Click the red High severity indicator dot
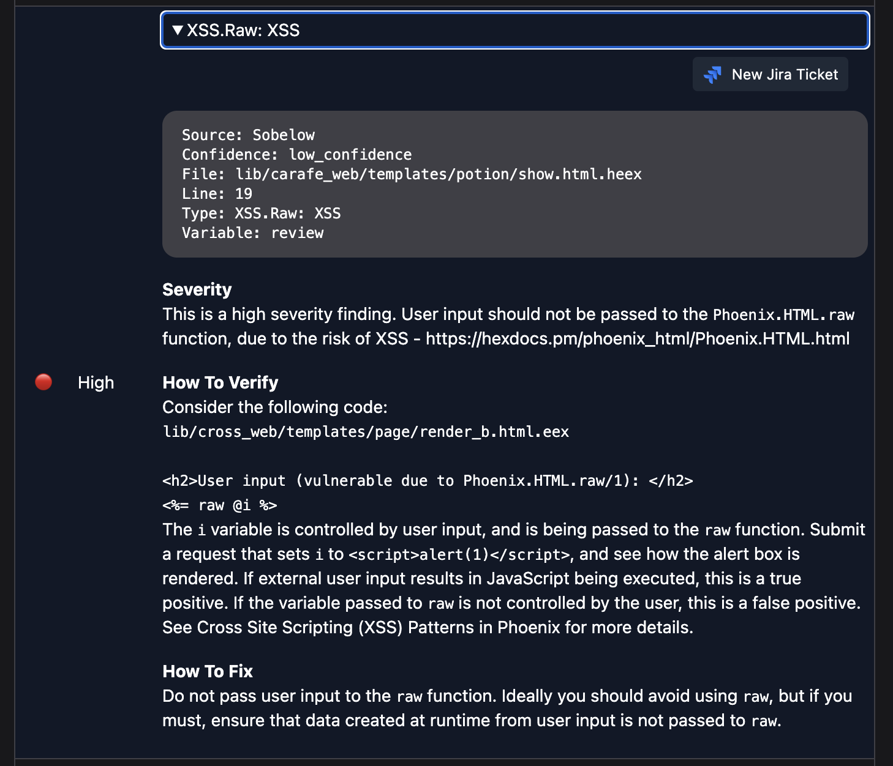Viewport: 893px width, 766px height. point(43,382)
